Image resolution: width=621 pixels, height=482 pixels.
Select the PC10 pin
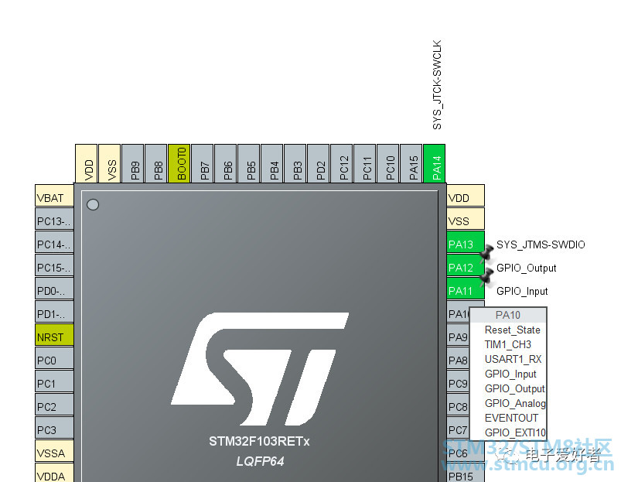point(388,163)
